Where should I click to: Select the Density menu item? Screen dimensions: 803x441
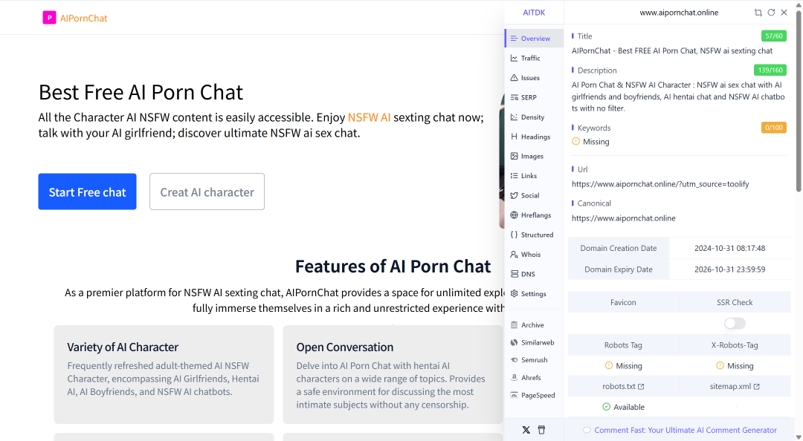tap(534, 117)
